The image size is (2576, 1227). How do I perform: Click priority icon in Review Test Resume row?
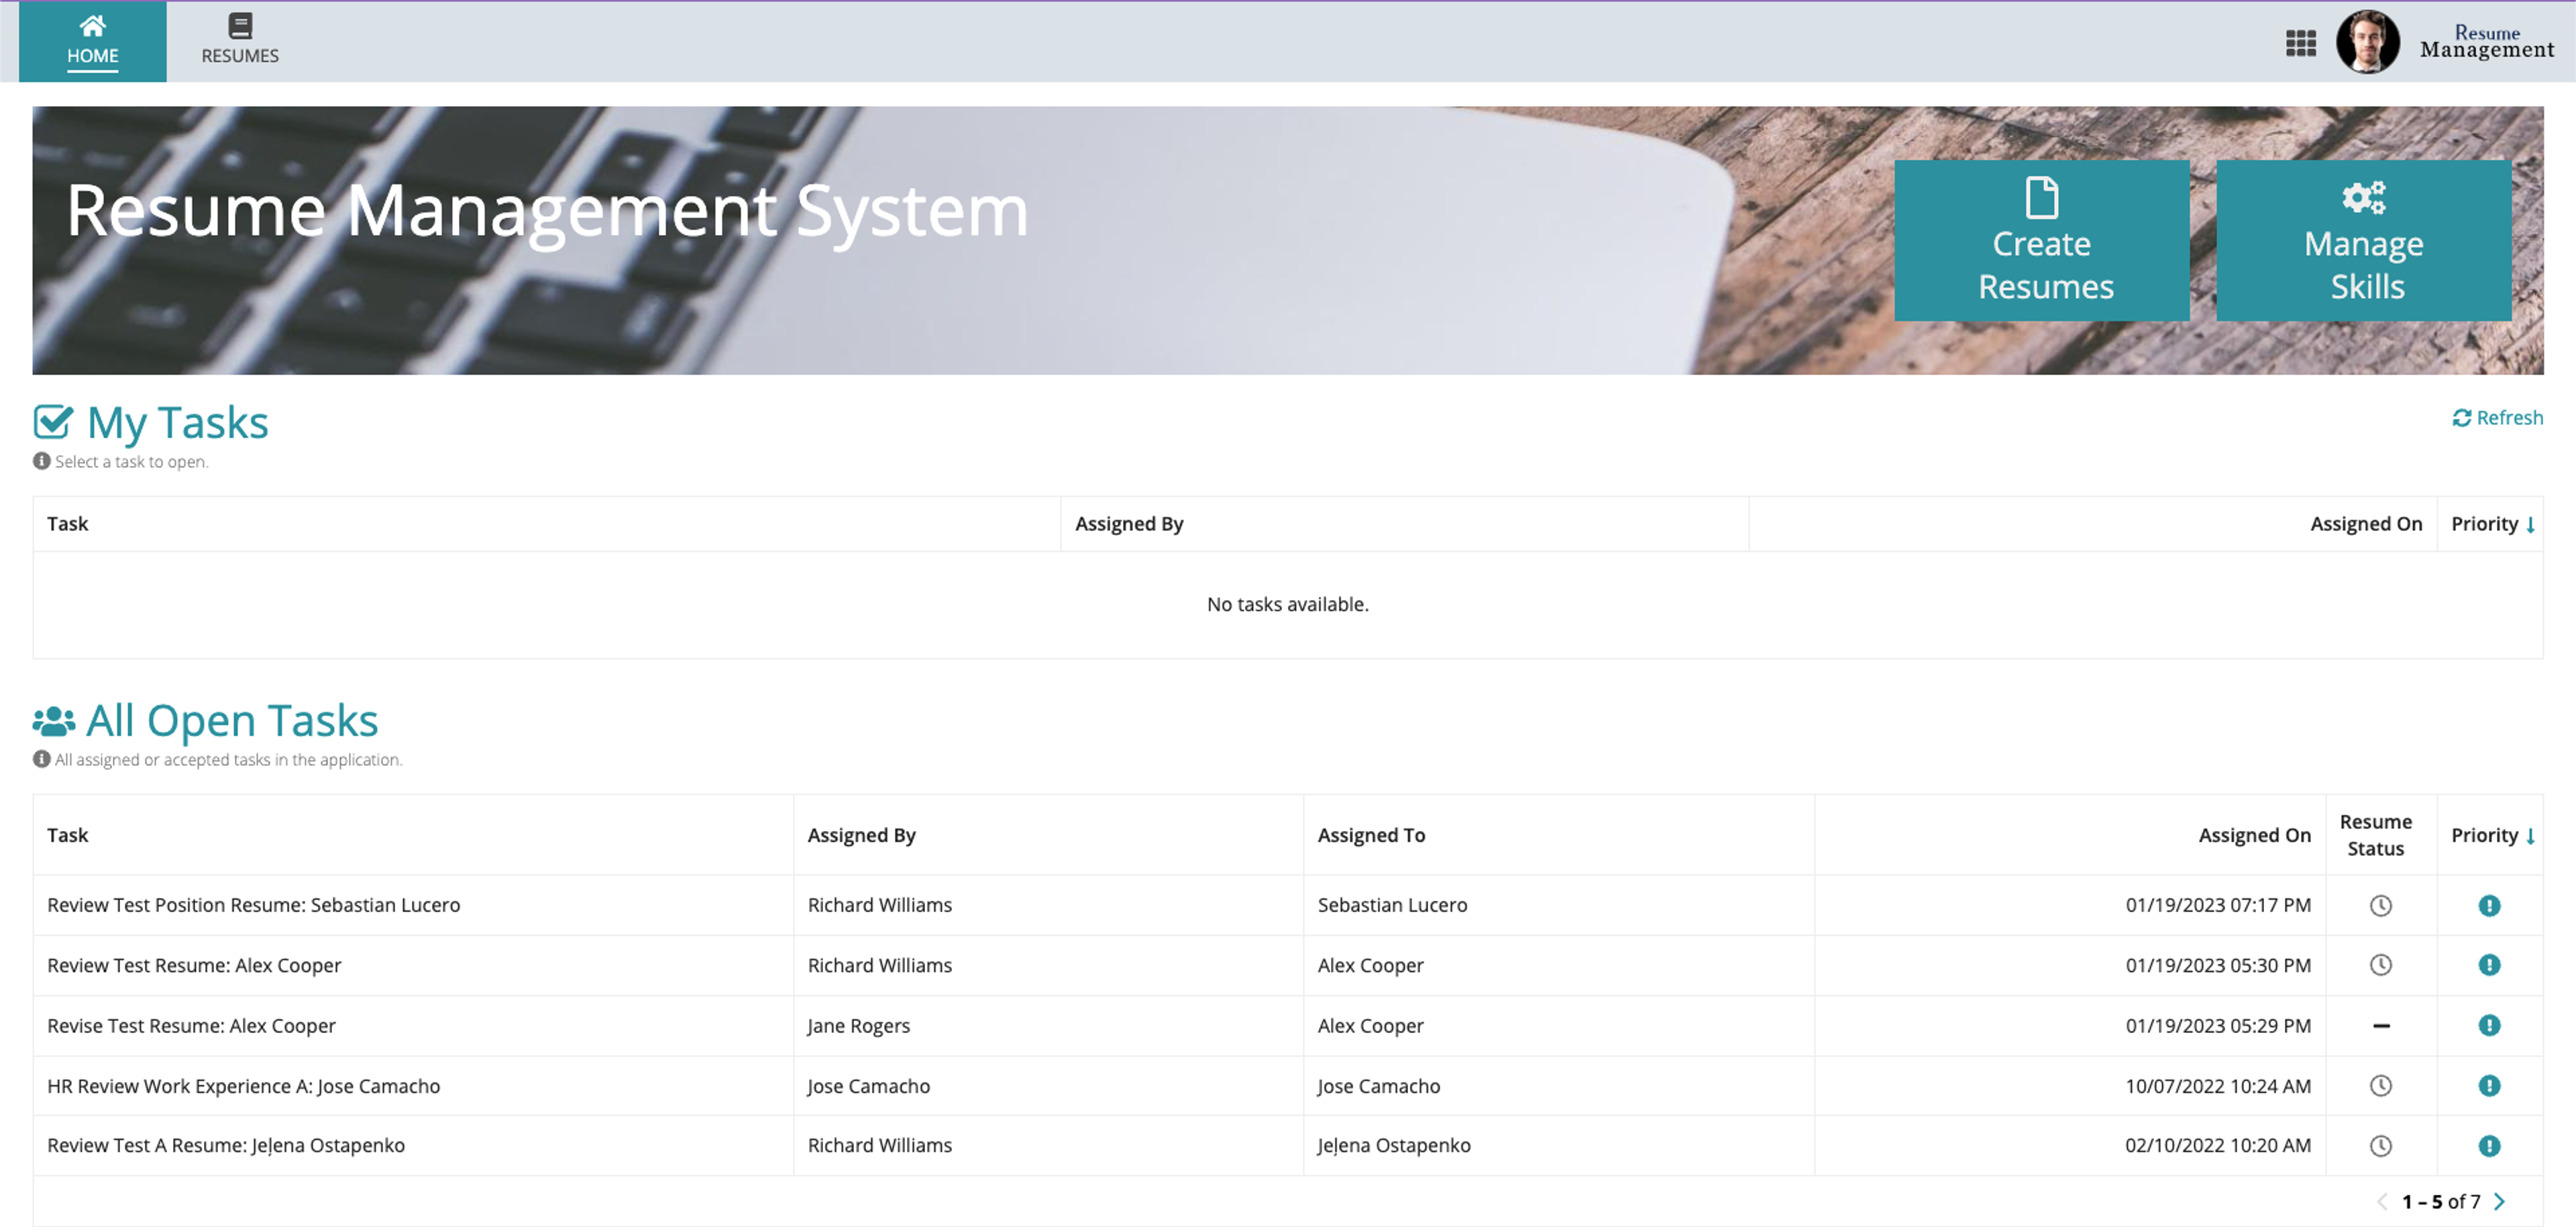pos(2489,965)
